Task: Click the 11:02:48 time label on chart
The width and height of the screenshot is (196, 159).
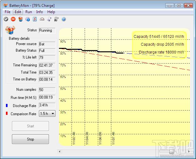Action: pyautogui.click(x=74, y=138)
